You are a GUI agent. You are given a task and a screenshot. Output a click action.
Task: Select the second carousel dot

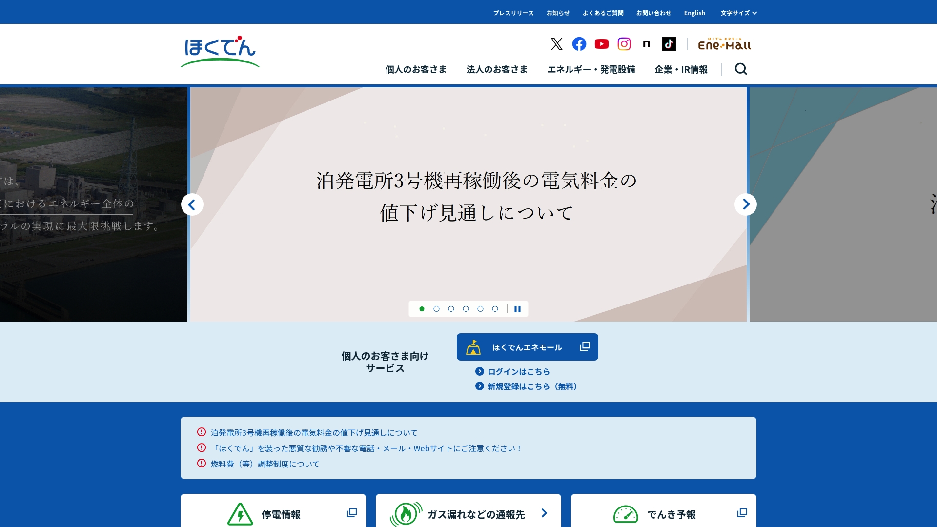point(436,309)
